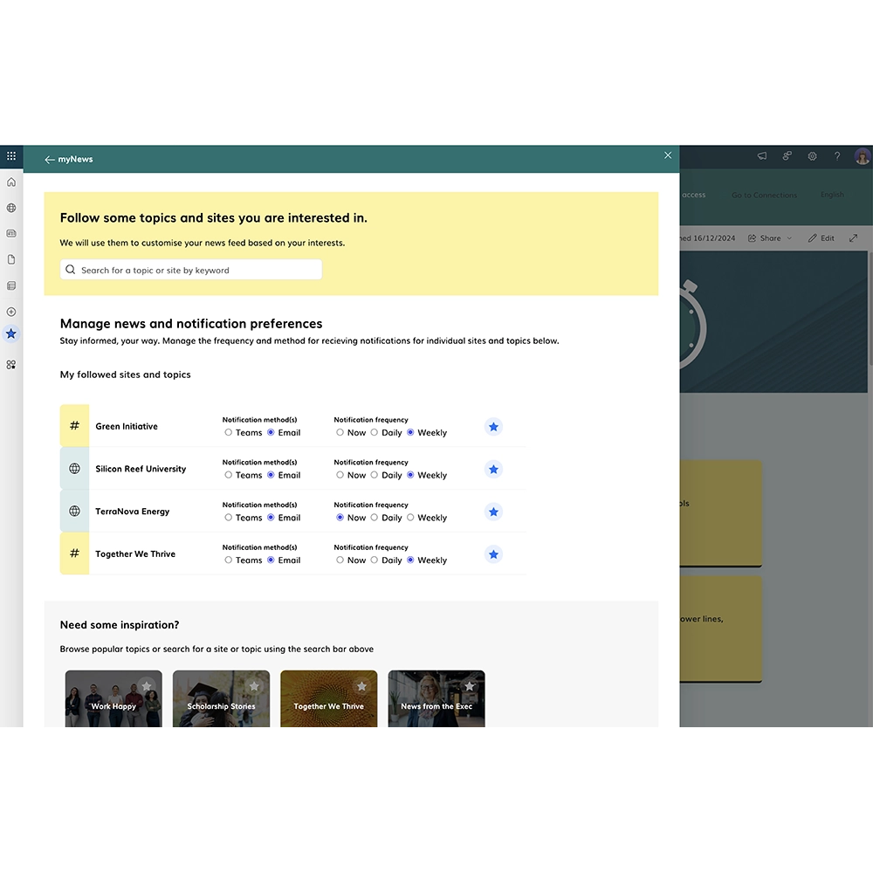The image size is (873, 873).
Task: Click the plus create icon in the sidebar
Action: (x=11, y=312)
